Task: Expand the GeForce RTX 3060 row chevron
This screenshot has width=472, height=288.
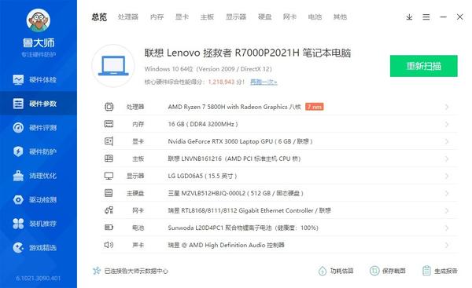Action: coord(447,141)
